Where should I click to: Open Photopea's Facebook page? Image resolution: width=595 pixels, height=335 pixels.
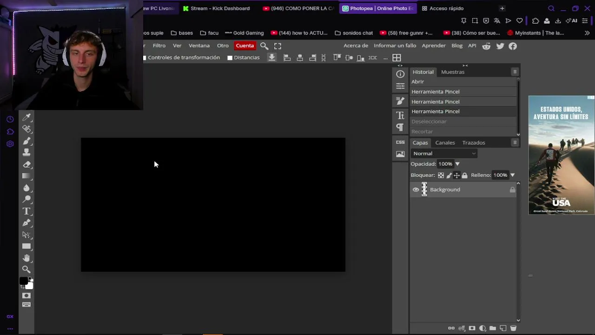513,46
